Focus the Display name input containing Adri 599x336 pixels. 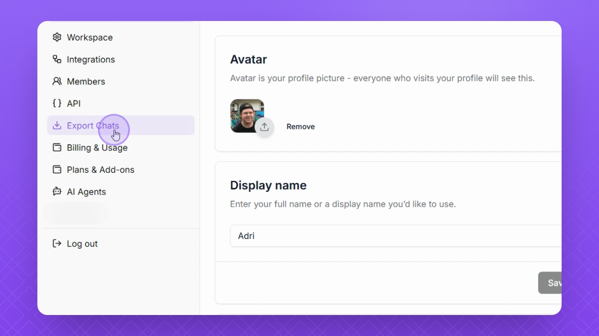[x=396, y=236]
